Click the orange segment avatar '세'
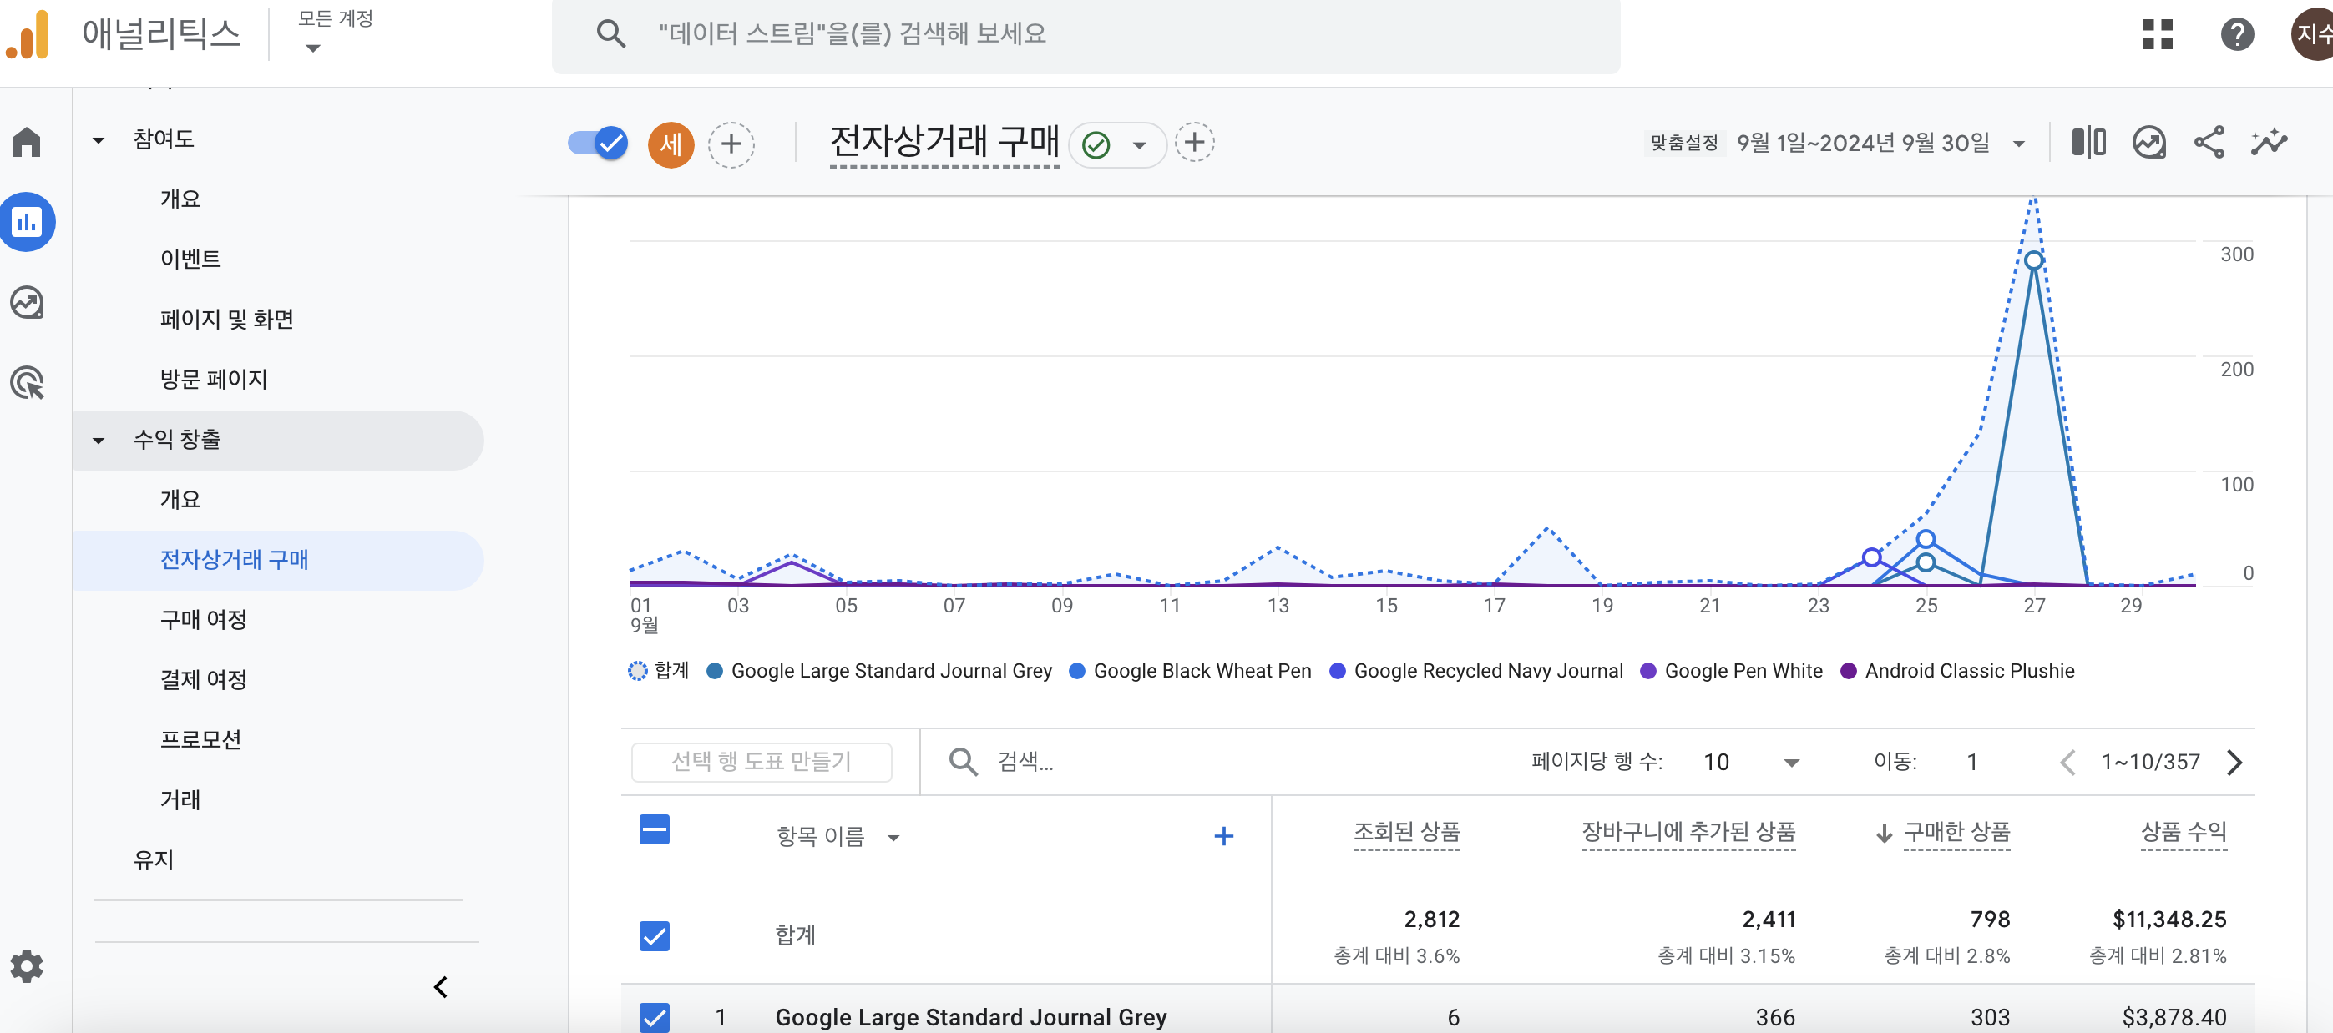Viewport: 2333px width, 1033px height. pos(671,144)
